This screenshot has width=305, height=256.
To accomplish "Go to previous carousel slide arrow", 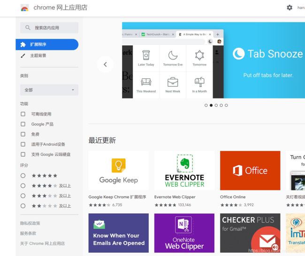I will (x=105, y=64).
